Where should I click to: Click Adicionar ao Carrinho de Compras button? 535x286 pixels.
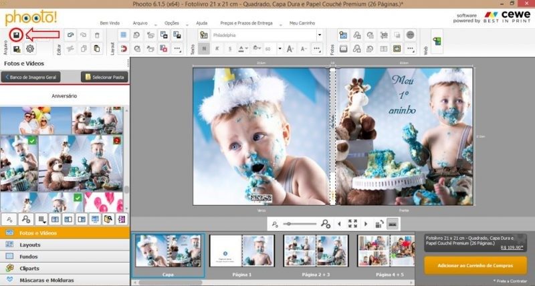475,265
